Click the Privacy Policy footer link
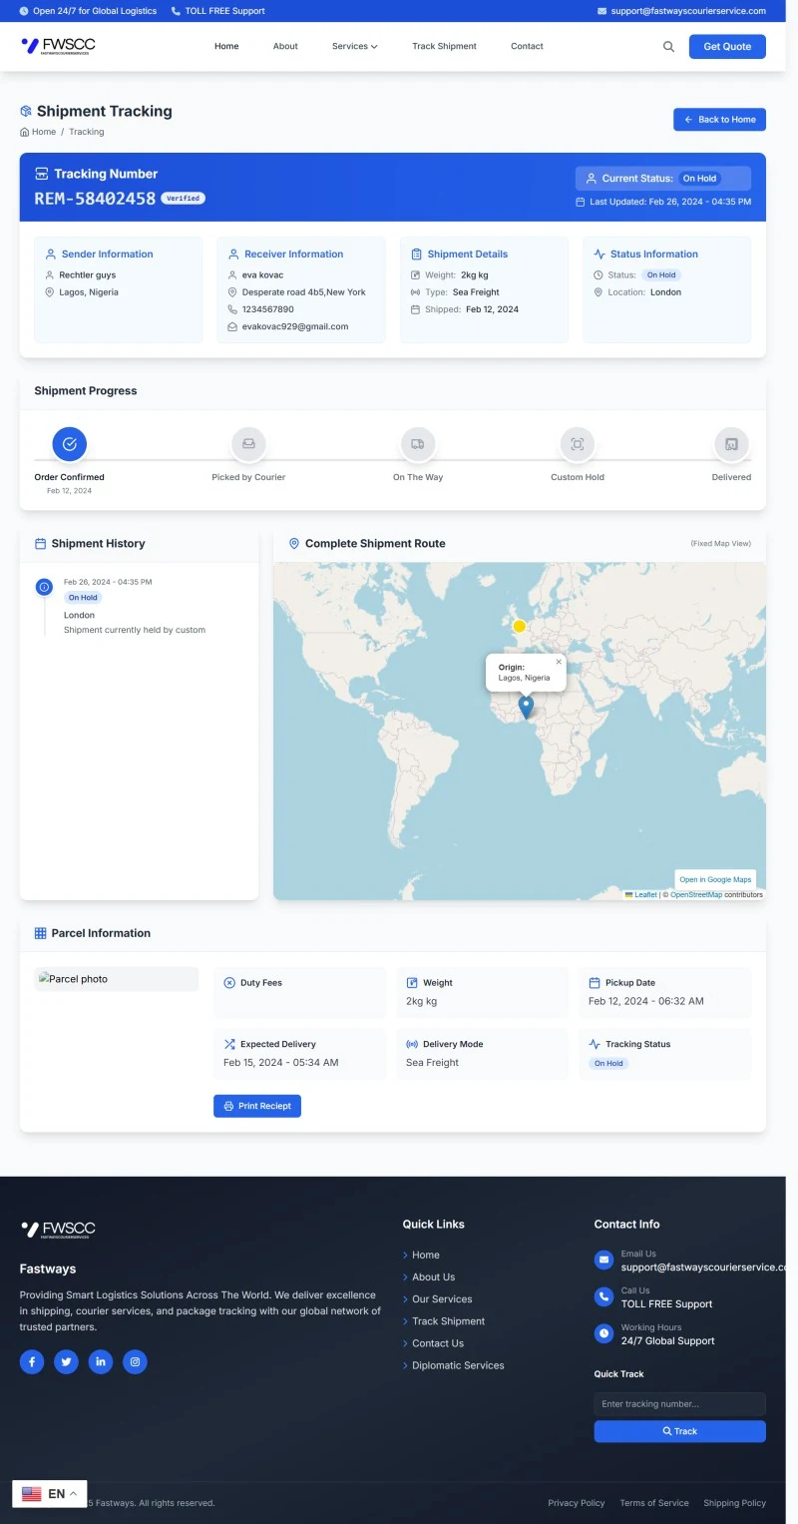 click(x=577, y=1503)
